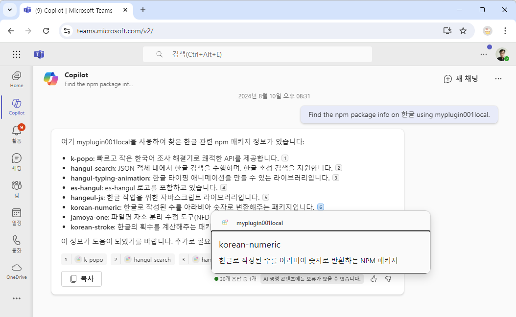Screen dimensions: 516x317
Task: Click the 30개 응답 중 1개 counter
Action: coord(235,279)
